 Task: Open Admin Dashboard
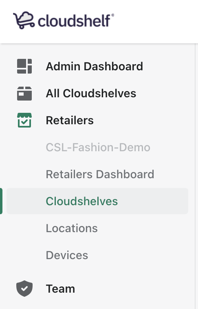click(94, 66)
